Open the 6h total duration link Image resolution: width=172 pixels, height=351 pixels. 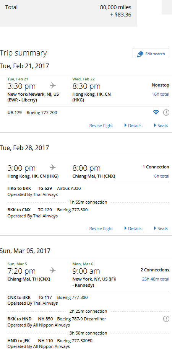tap(161, 176)
